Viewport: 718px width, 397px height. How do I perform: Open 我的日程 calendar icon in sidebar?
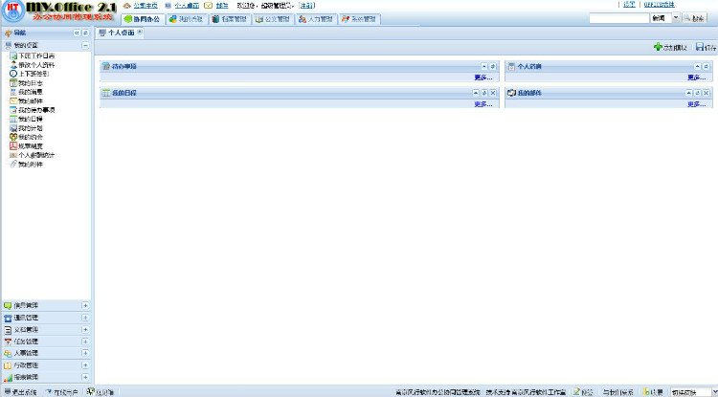tap(12, 119)
